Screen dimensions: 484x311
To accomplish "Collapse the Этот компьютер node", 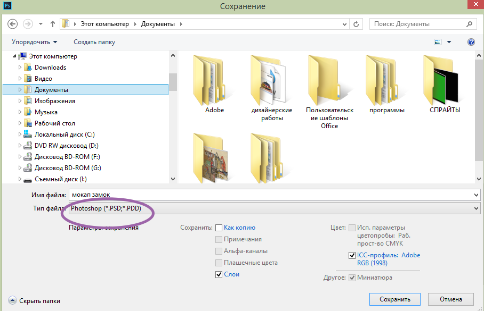I will [x=14, y=56].
